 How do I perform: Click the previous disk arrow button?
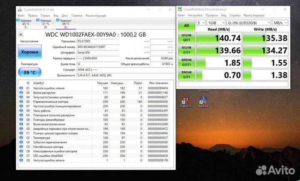coord(21,35)
